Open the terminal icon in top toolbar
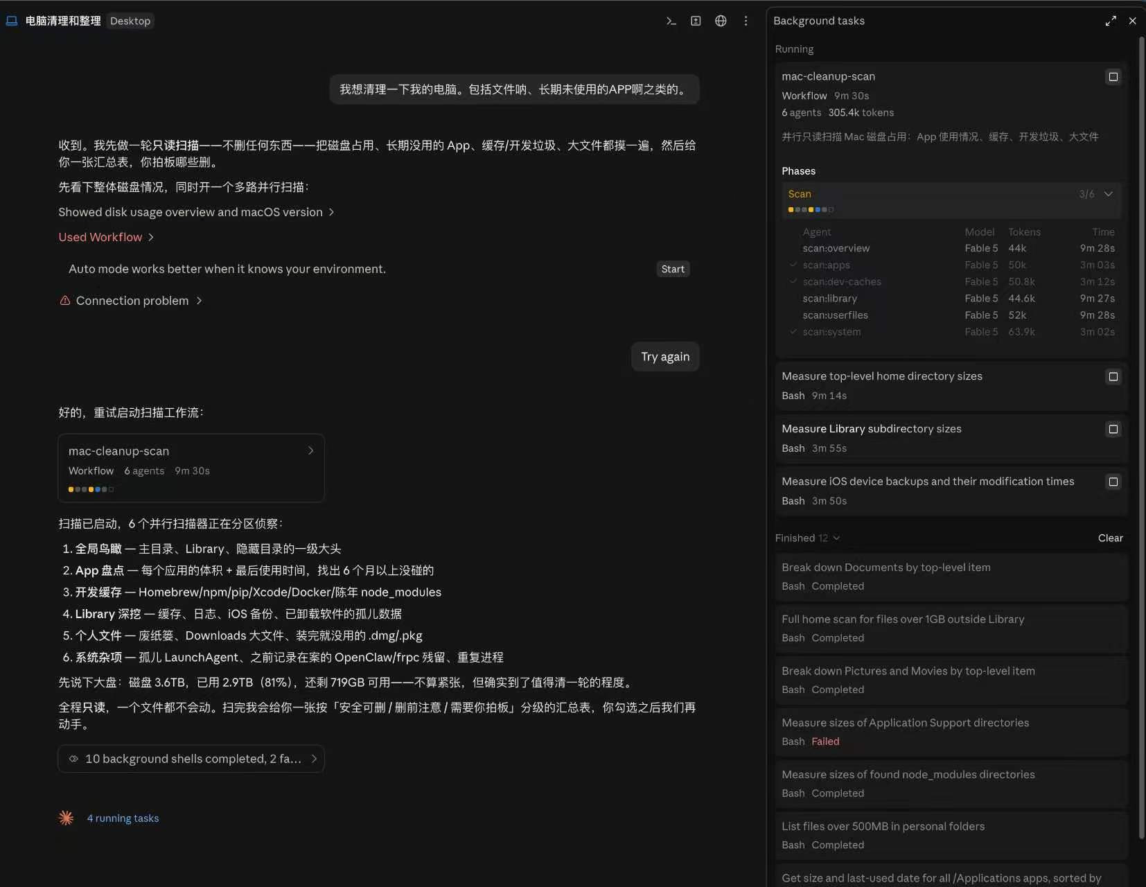The image size is (1146, 887). pyautogui.click(x=671, y=21)
